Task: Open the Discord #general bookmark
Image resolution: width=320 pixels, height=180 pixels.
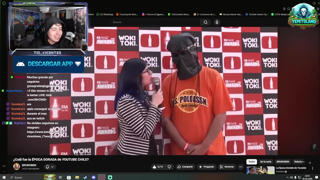Action: 153,14
